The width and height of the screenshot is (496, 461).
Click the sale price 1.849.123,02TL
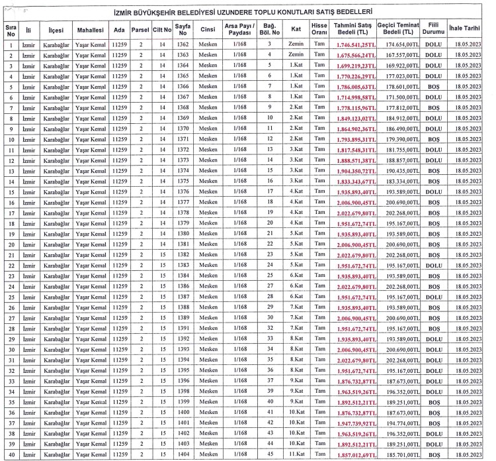coord(356,119)
